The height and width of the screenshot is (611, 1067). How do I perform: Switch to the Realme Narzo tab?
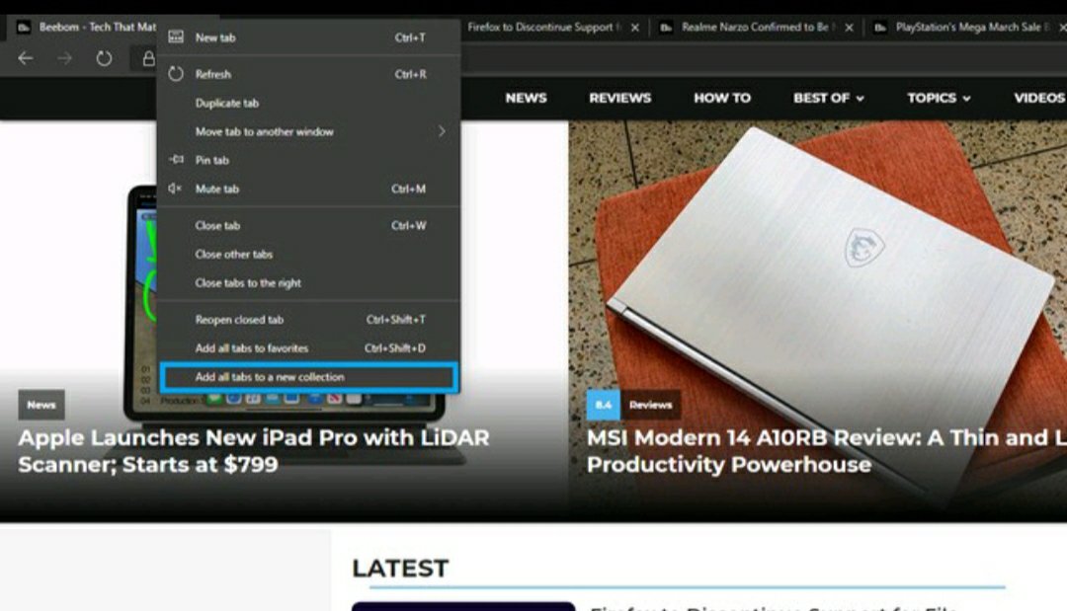coord(754,28)
